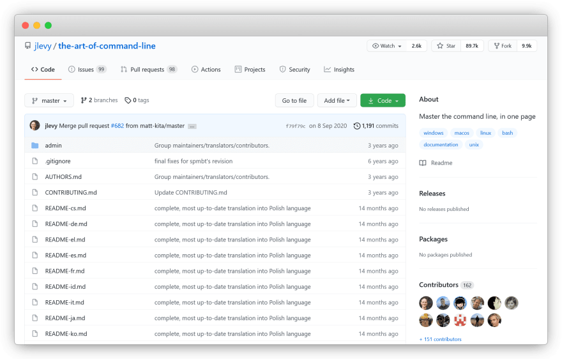Click the file icon for AUTHORS.md
This screenshot has width=562, height=359.
tap(34, 177)
